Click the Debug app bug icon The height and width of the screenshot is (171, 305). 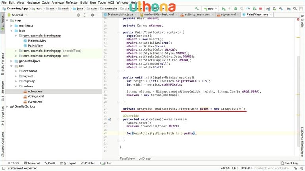(237, 8)
